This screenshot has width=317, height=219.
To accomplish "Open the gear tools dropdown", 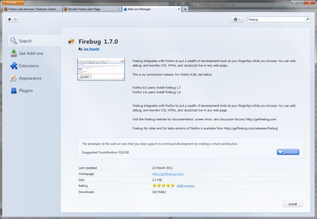I will click(237, 19).
